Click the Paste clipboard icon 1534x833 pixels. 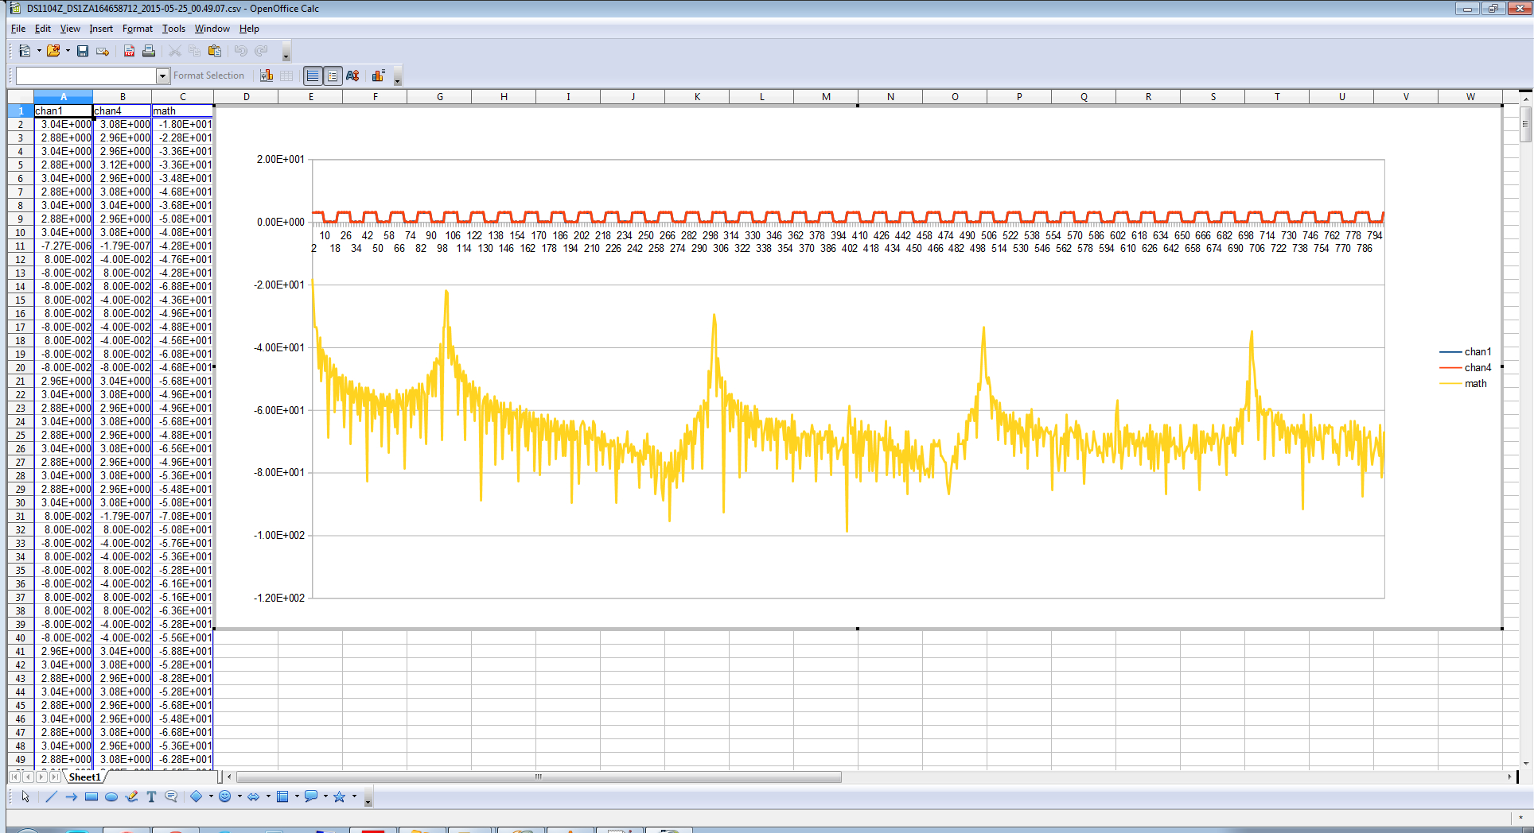[x=215, y=51]
